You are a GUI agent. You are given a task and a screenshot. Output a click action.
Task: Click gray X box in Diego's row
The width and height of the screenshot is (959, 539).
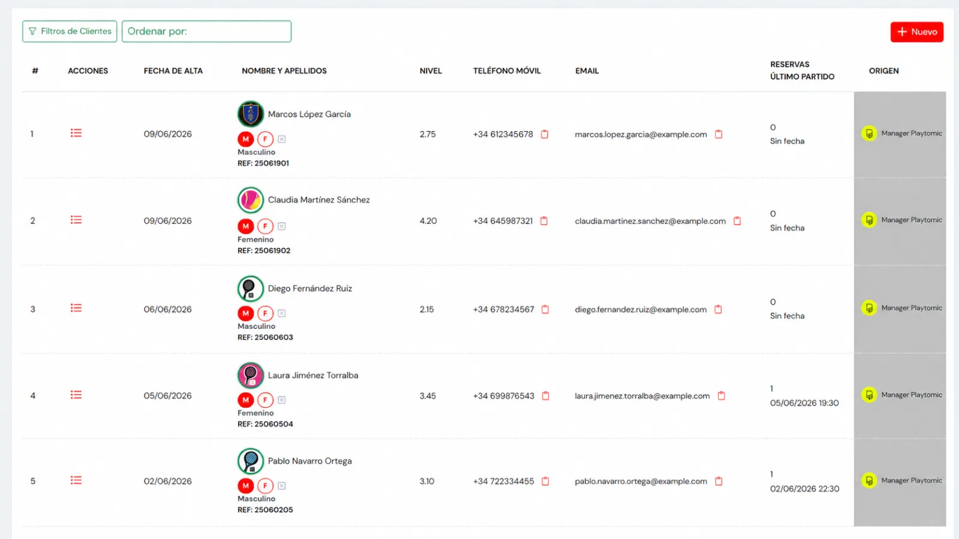click(x=282, y=313)
